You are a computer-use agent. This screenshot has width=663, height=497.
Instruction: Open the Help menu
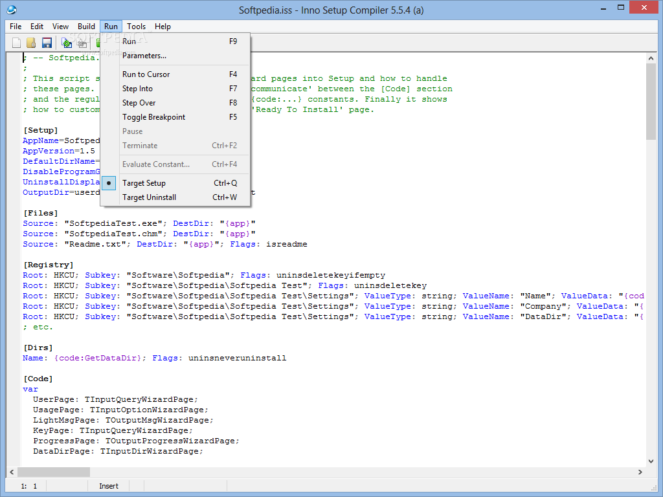pyautogui.click(x=163, y=26)
